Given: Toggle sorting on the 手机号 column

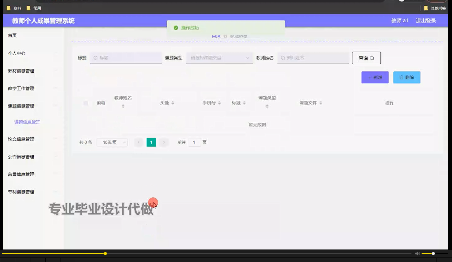Looking at the screenshot, I should (219, 103).
